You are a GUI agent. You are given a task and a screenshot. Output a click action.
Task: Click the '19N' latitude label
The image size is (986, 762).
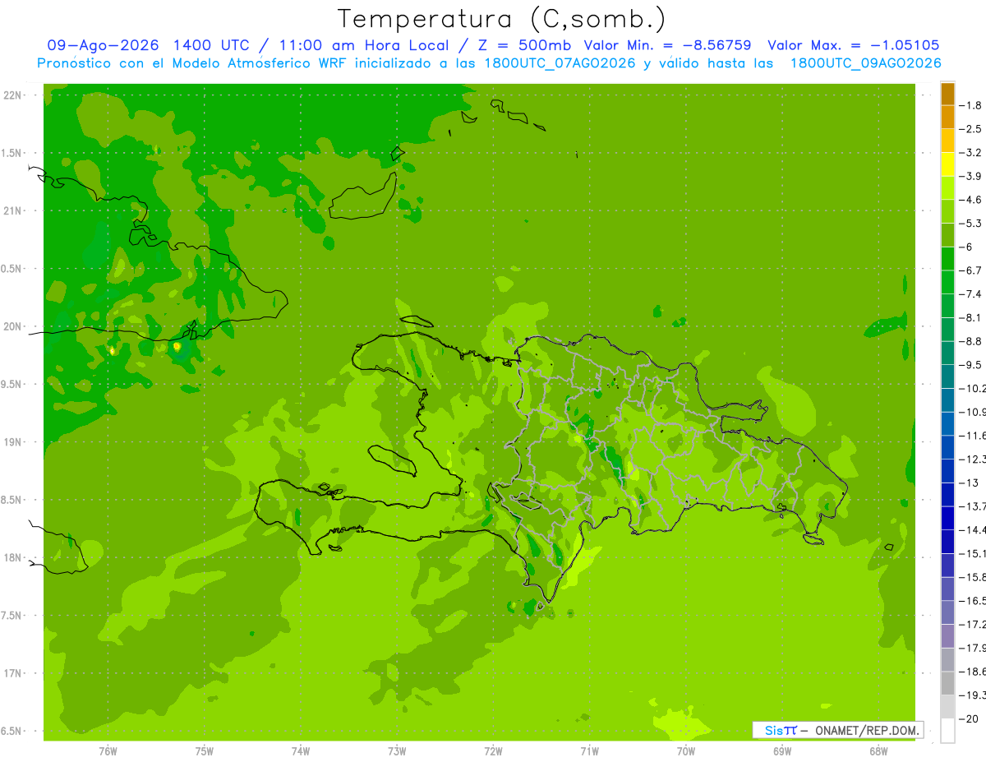click(x=14, y=442)
